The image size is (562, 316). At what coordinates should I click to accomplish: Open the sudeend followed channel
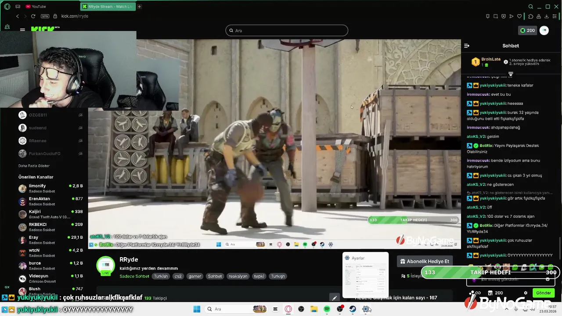(50, 128)
